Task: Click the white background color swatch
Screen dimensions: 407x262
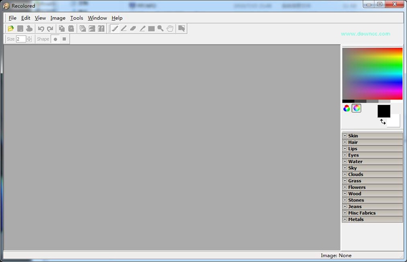Action: click(x=394, y=122)
